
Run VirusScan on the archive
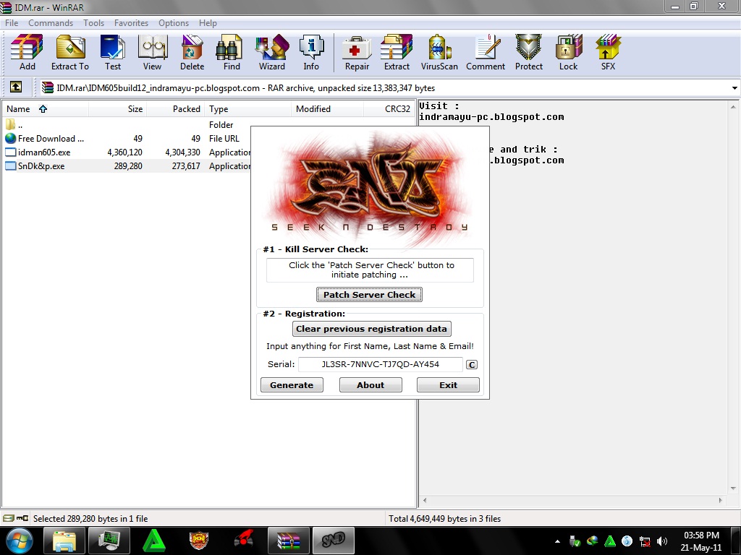pyautogui.click(x=439, y=52)
